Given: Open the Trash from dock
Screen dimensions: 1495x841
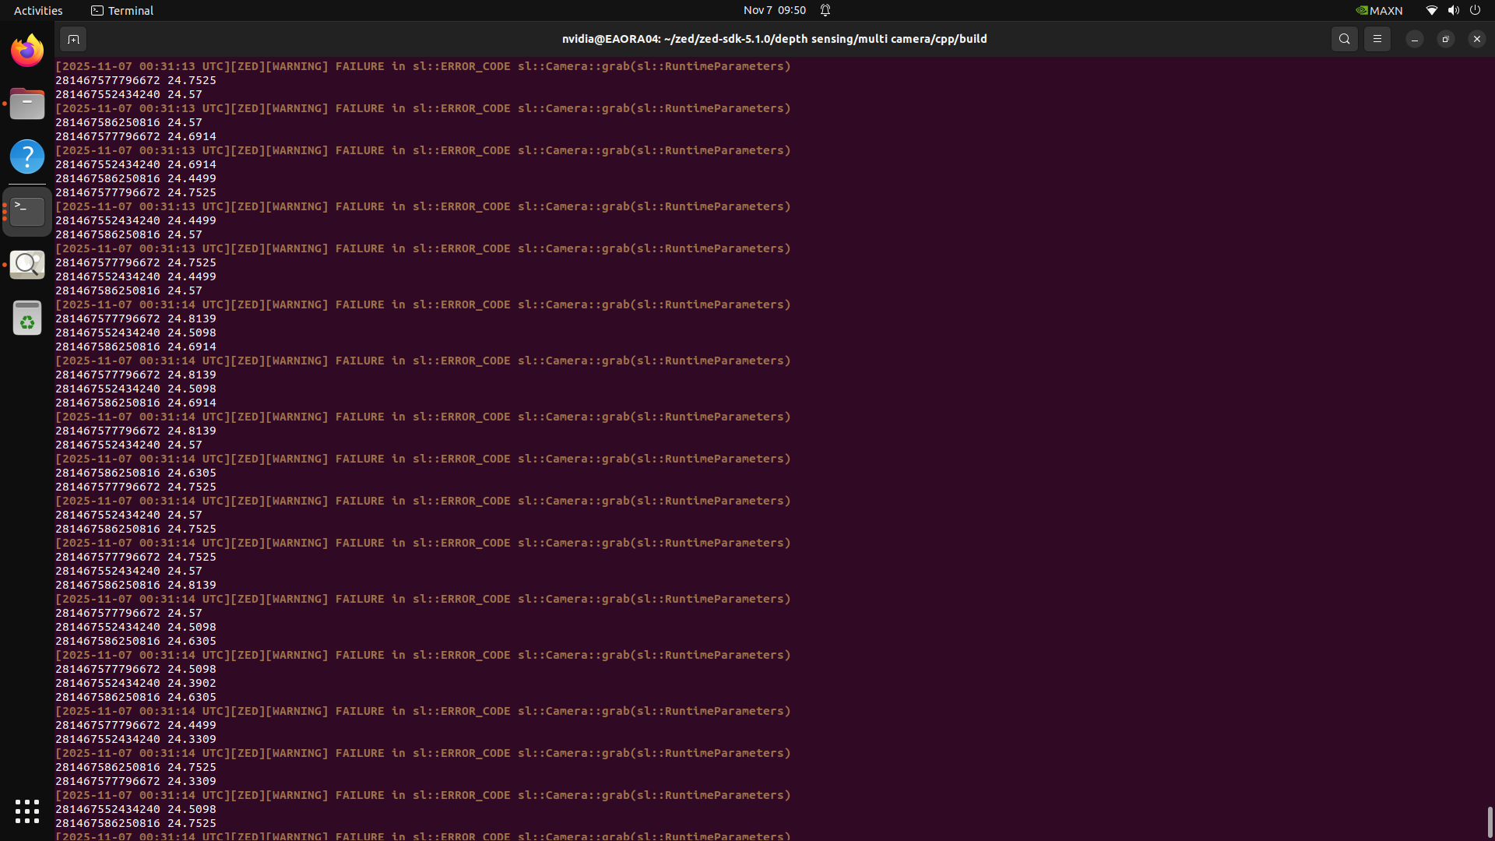Looking at the screenshot, I should 27,318.
